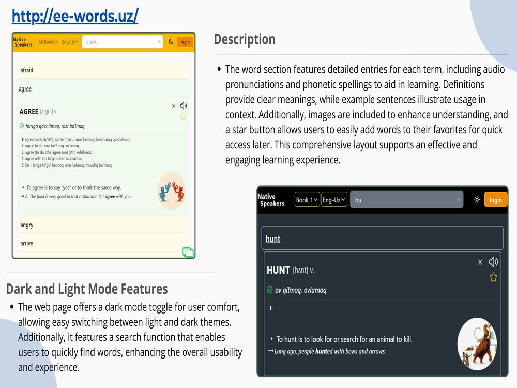Select the 'arrive' word row
The image size is (517, 388).
pyautogui.click(x=103, y=243)
